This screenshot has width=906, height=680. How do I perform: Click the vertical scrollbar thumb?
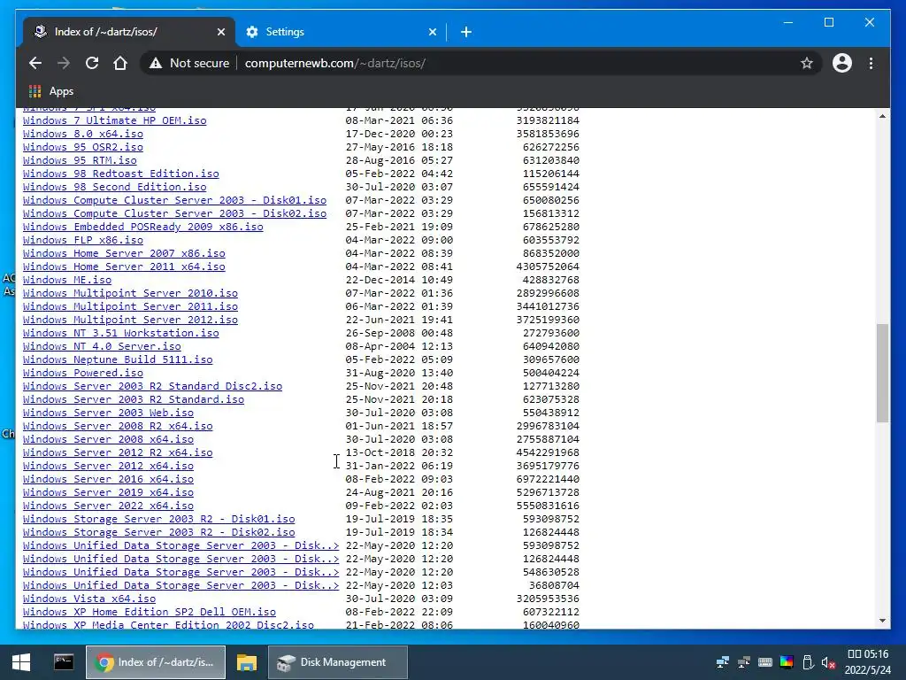pyautogui.click(x=882, y=373)
